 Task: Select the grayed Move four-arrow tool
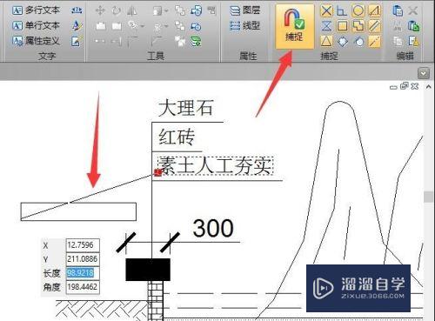pos(100,10)
